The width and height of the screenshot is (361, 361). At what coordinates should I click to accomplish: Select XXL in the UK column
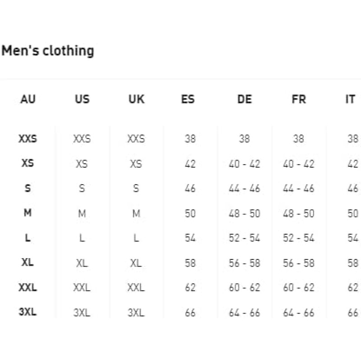tap(136, 287)
